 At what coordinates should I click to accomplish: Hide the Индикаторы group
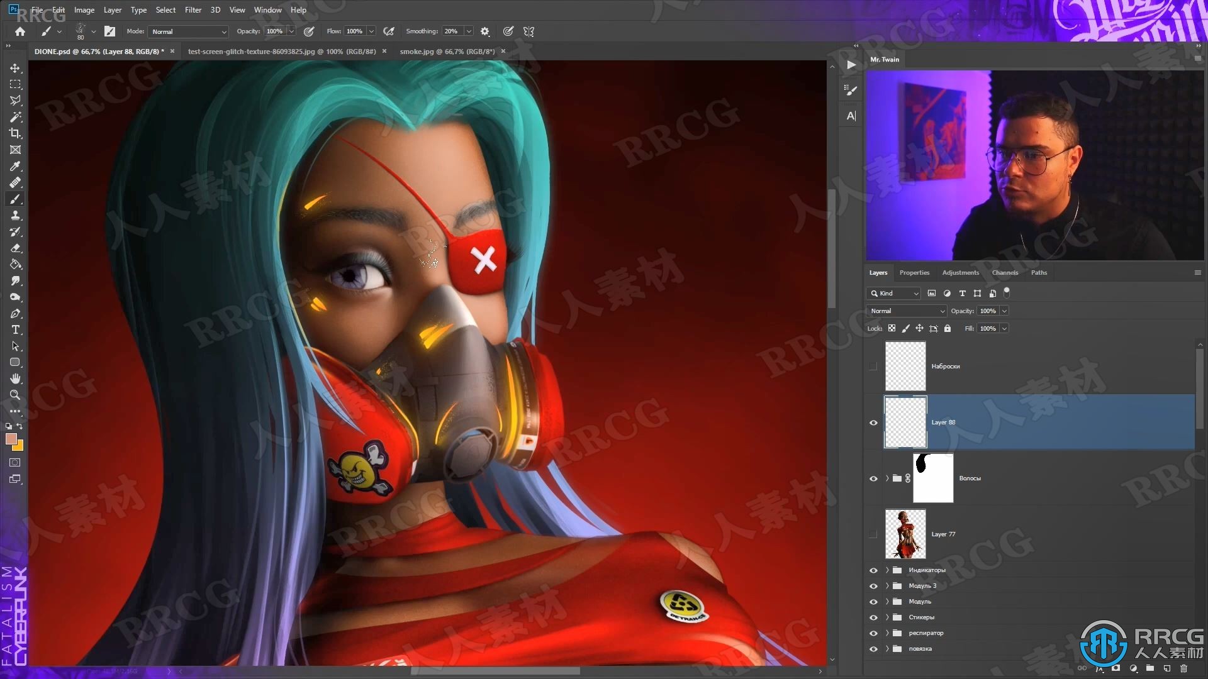(x=873, y=570)
